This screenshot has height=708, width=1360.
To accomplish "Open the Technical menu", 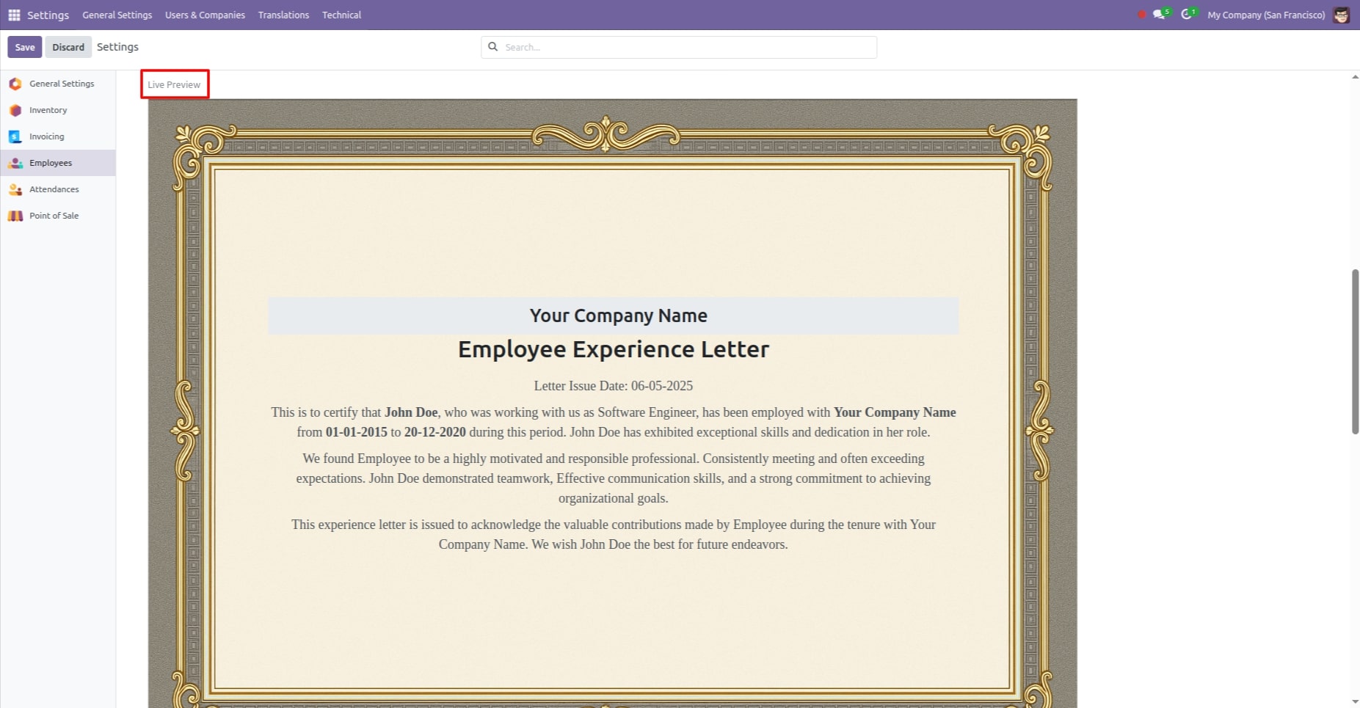I will (x=341, y=15).
